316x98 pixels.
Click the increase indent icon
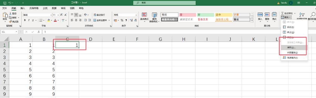click(90, 20)
